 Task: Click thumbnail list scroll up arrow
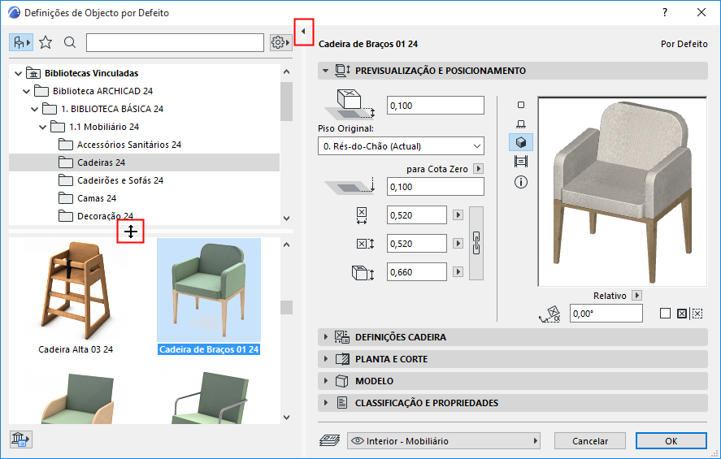pyautogui.click(x=286, y=245)
